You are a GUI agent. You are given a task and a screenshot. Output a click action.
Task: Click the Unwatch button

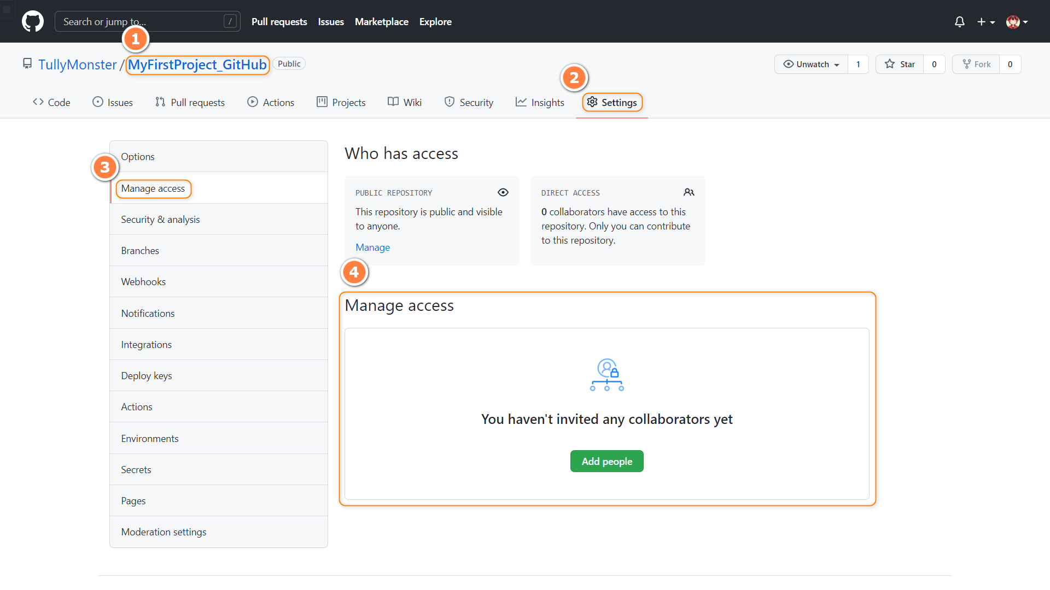click(811, 64)
